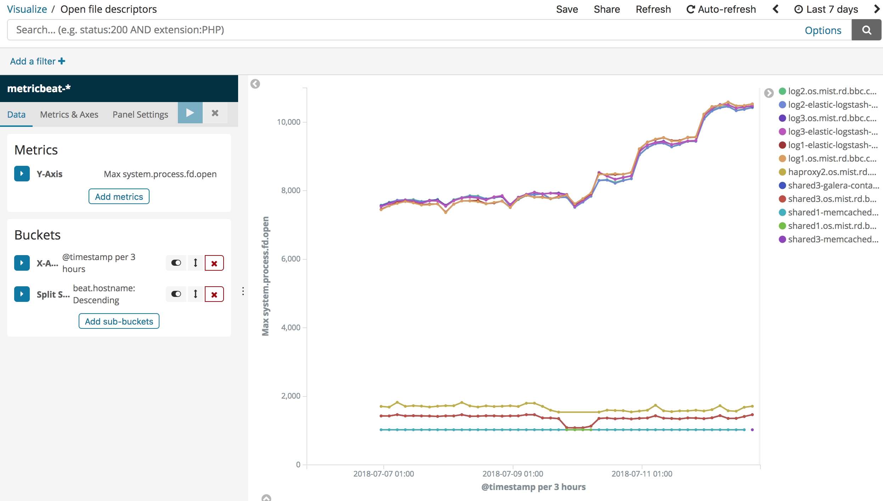Select the shared3-galera-conta legend label
The height and width of the screenshot is (501, 883).
(833, 186)
